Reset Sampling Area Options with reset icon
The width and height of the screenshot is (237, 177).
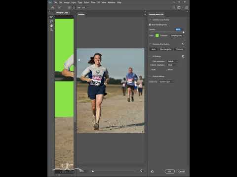(x=183, y=44)
